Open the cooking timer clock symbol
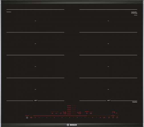The image size is (144, 127). 113,118
